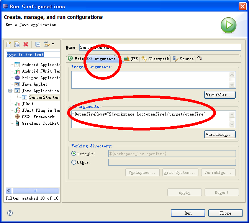Select the JUnit Plug-in Test icon

coord(17,110)
